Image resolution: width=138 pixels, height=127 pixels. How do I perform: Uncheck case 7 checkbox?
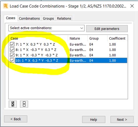pyautogui.click(x=12, y=44)
